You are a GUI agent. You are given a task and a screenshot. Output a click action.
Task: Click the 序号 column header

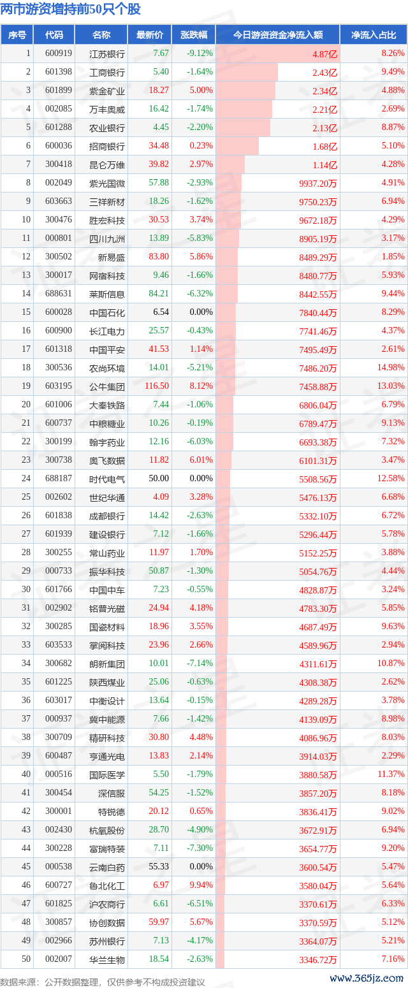pos(17,35)
